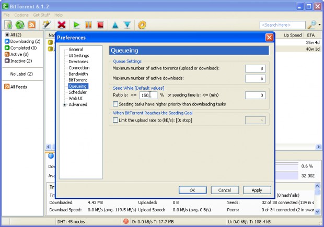Open the File menu
This screenshot has height=227, width=324.
7,15
